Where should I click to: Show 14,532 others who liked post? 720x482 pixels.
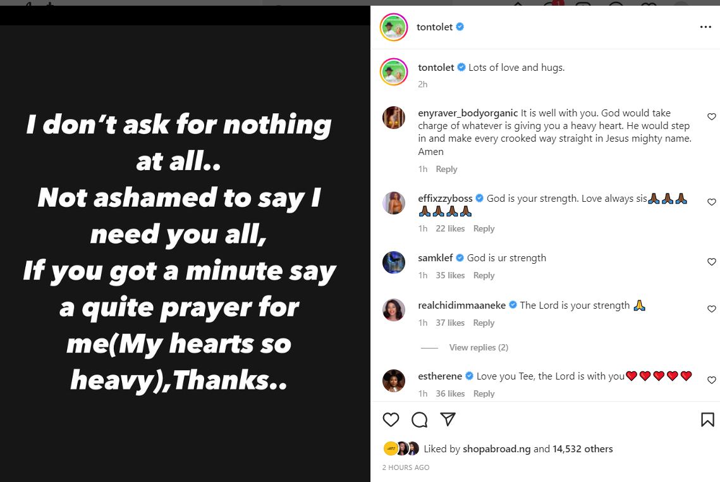pyautogui.click(x=582, y=449)
